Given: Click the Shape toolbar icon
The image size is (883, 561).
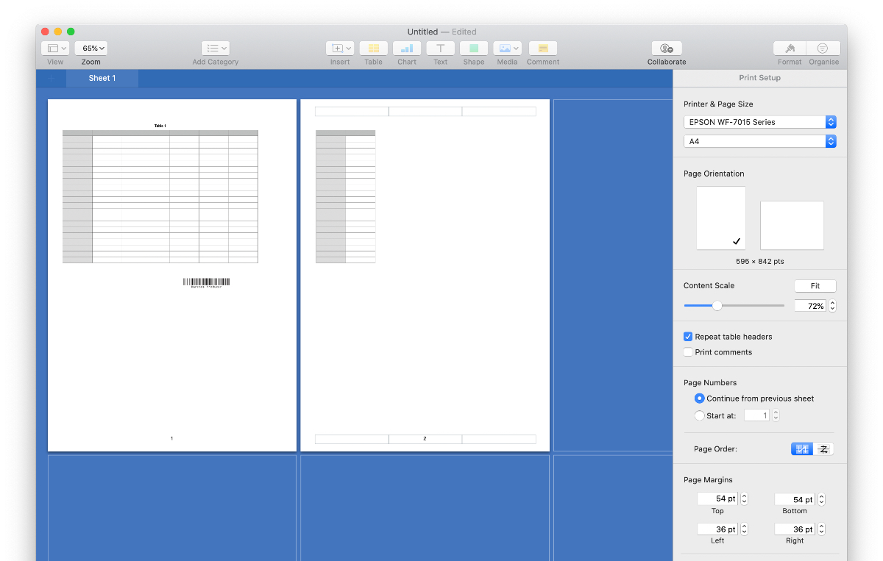Looking at the screenshot, I should (x=474, y=49).
